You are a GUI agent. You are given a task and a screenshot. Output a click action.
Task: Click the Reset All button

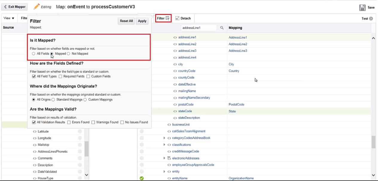tap(126, 21)
